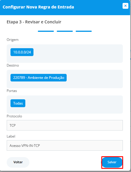The image size is (131, 172).
Task: Click the Etapa 3 - Revisar e Concluir heading
Action: [34, 22]
